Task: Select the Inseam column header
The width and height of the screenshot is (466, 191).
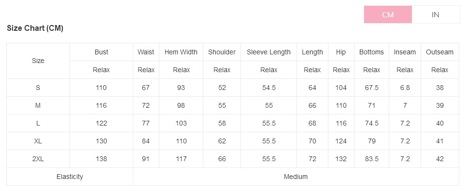Action: (405, 52)
